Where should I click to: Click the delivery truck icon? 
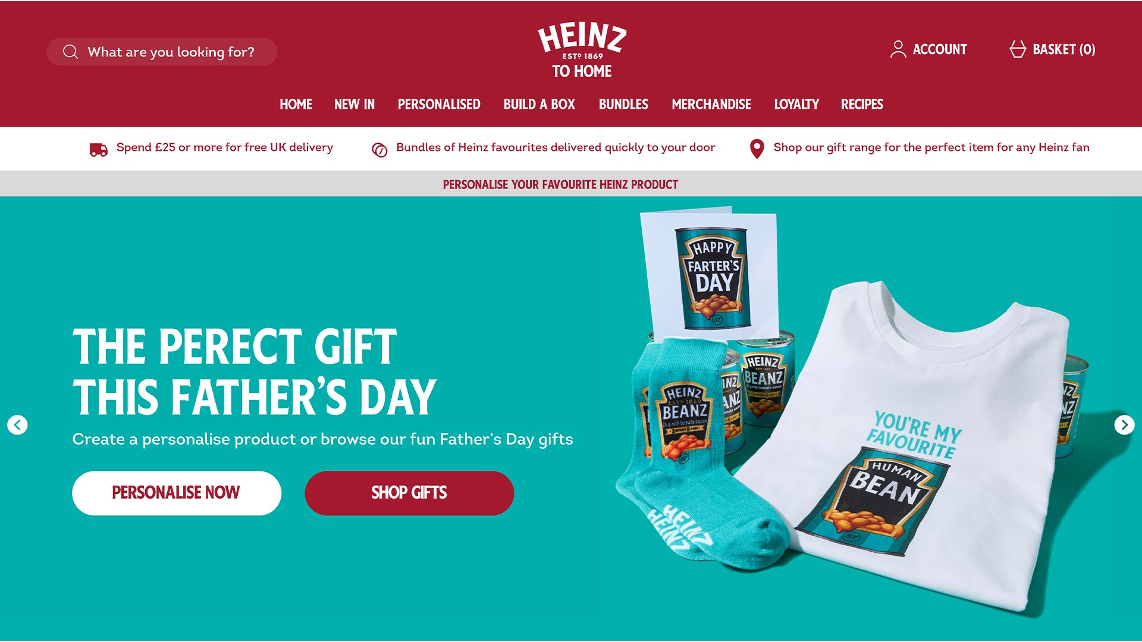pyautogui.click(x=99, y=150)
